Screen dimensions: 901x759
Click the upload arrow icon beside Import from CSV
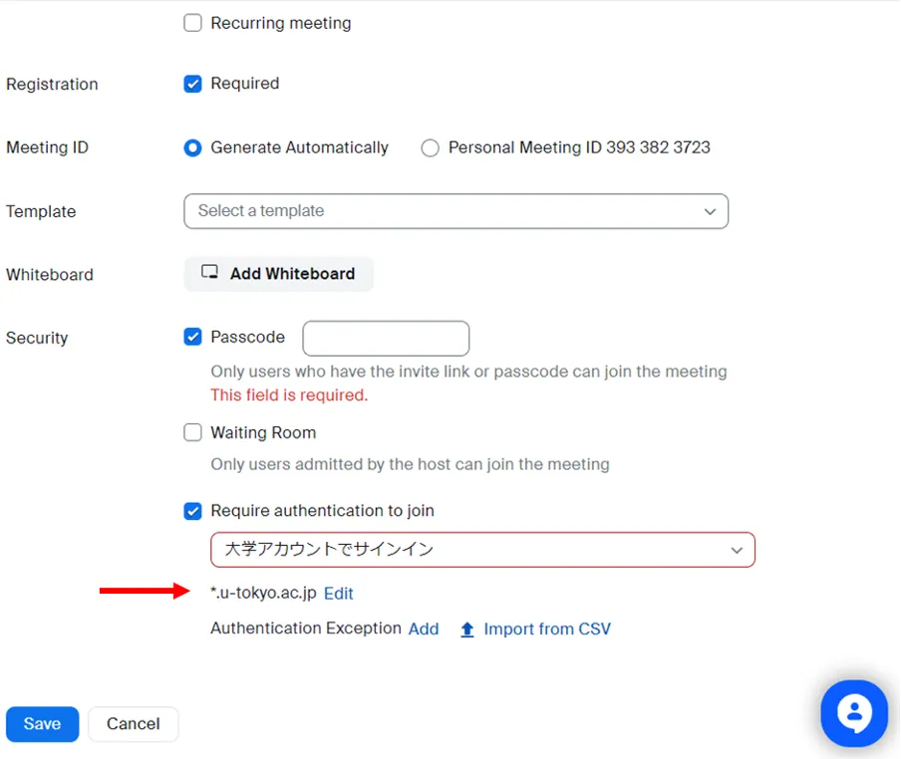(x=466, y=630)
